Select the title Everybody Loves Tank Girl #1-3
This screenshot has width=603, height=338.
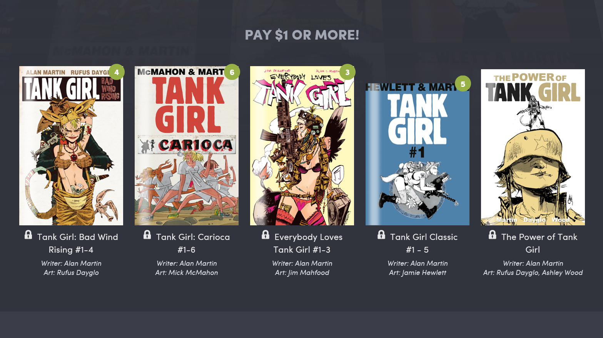(308, 243)
